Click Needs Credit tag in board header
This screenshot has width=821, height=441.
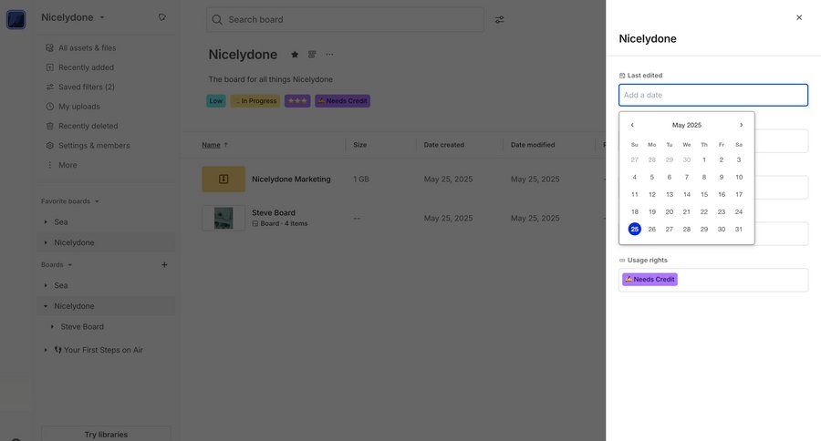(x=342, y=101)
